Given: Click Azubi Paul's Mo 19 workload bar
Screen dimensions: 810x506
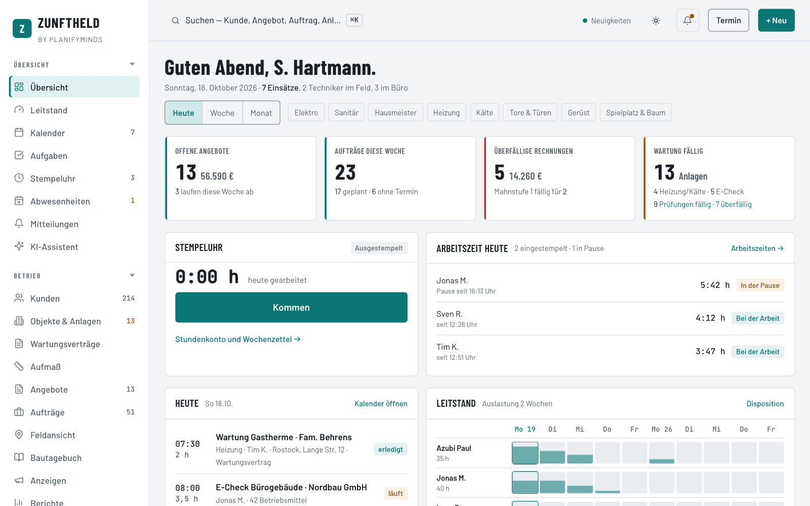Looking at the screenshot, I should (525, 453).
